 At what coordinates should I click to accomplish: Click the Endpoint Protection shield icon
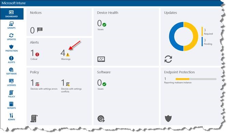tap(168, 119)
